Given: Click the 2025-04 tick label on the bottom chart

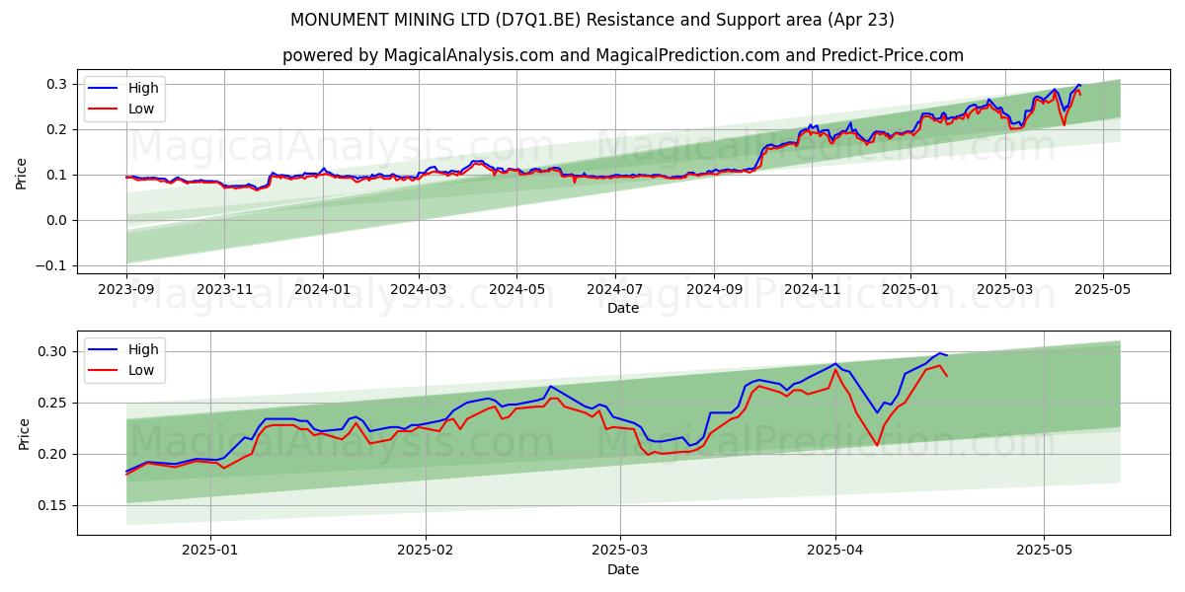Looking at the screenshot, I should point(835,553).
